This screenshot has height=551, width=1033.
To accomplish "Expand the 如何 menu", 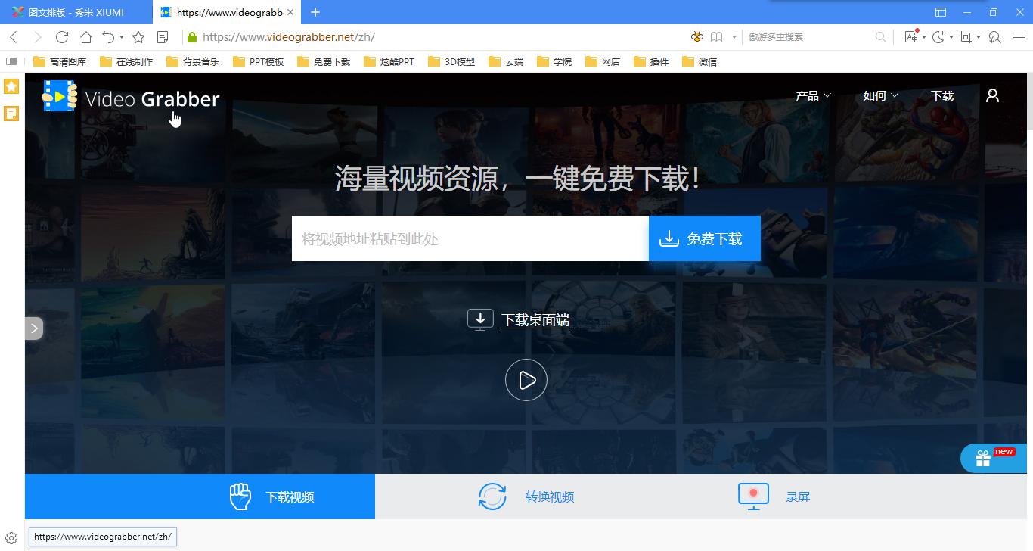I will click(x=880, y=95).
